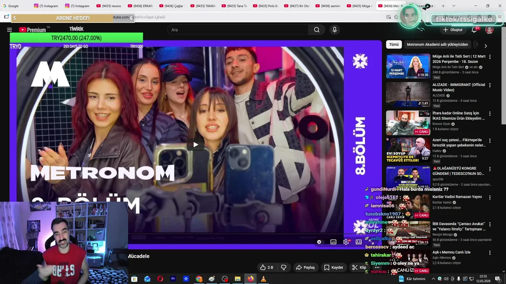This screenshot has height=284, width=506.
Task: Open Windows notification center icon
Action: coord(497,279)
